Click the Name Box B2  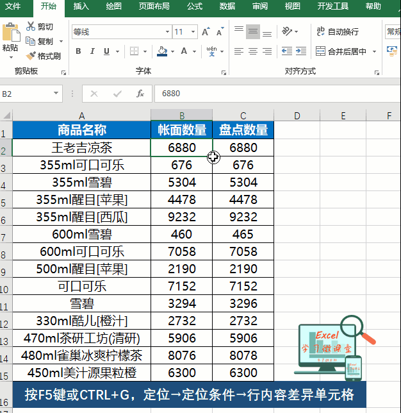26,94
